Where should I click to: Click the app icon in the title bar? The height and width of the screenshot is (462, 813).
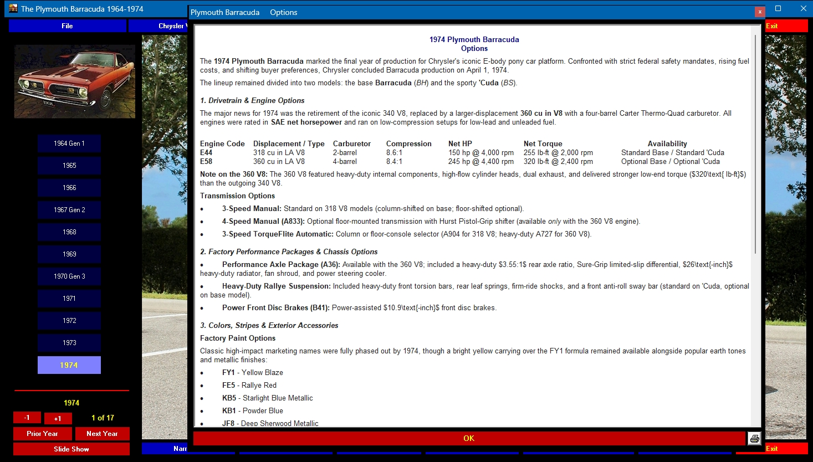coord(13,8)
